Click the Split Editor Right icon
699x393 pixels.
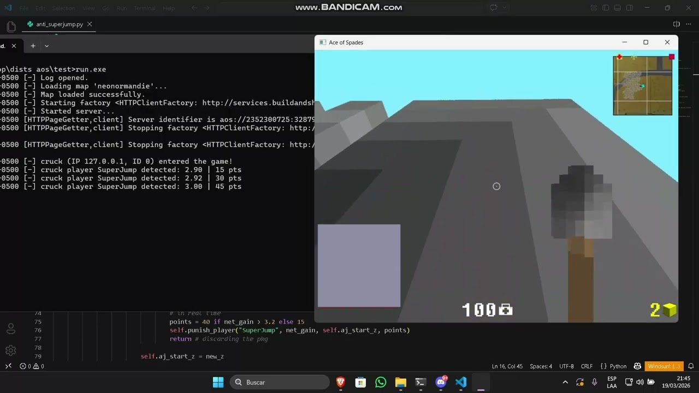coord(676,24)
